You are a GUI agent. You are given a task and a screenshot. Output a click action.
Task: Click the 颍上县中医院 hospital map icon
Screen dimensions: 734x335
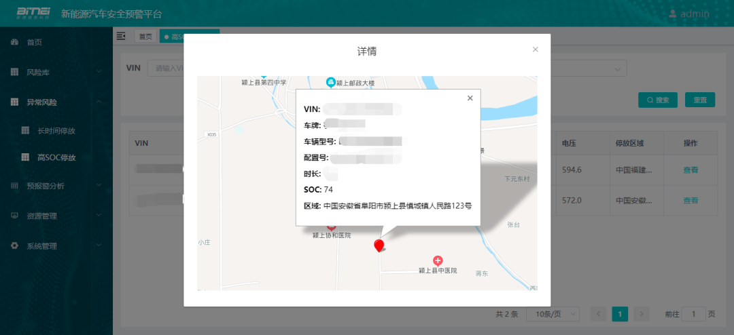click(438, 260)
